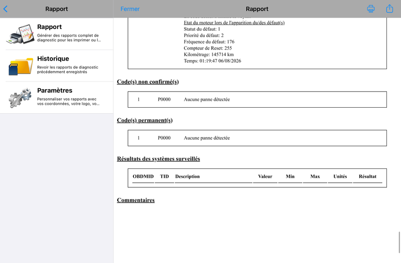
Task: Select the TID column header
Action: tap(164, 177)
